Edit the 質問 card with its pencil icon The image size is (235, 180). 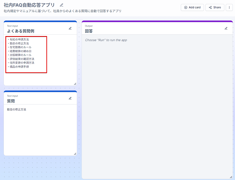point(70,98)
